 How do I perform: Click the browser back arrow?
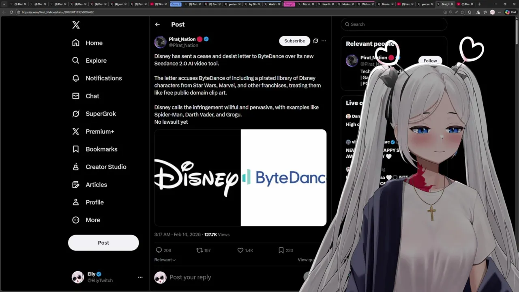point(4,12)
